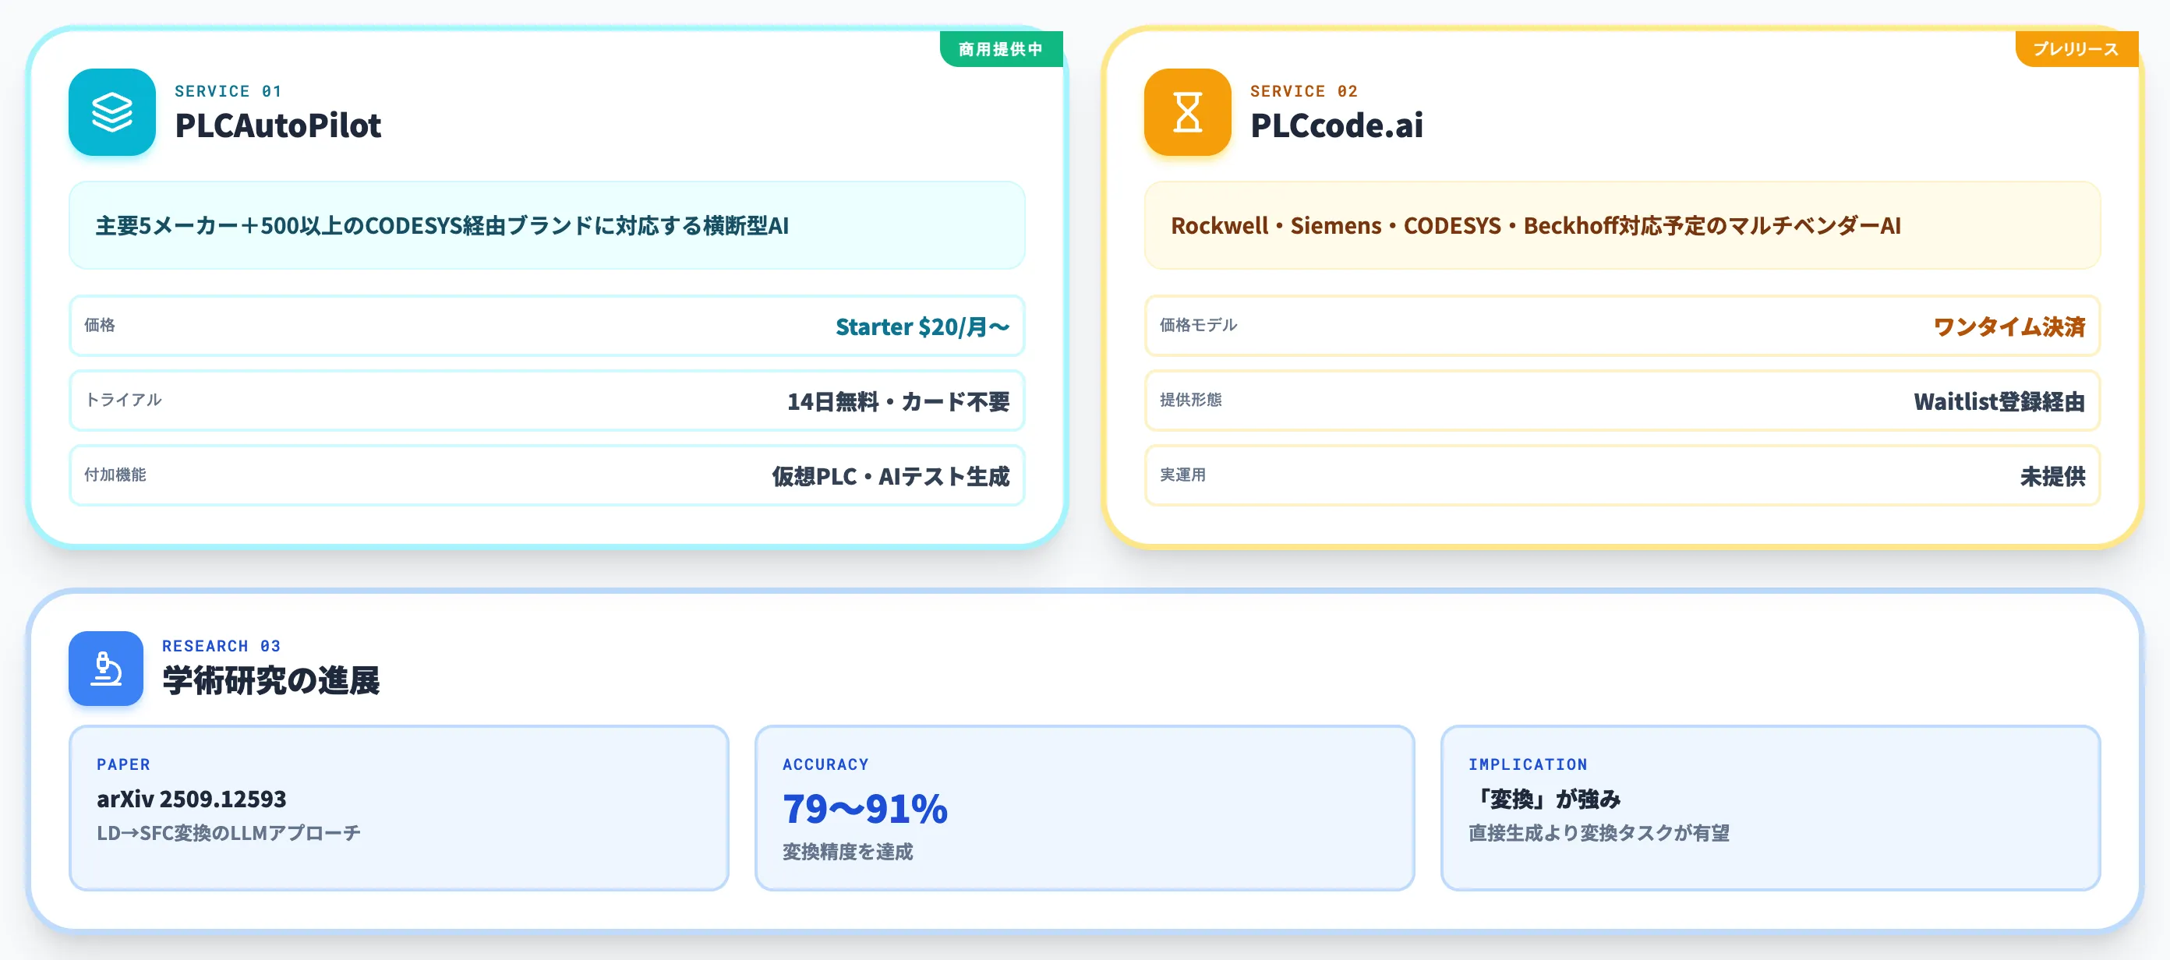Click the IMPLICATION label
The height and width of the screenshot is (960, 2170).
click(1528, 764)
